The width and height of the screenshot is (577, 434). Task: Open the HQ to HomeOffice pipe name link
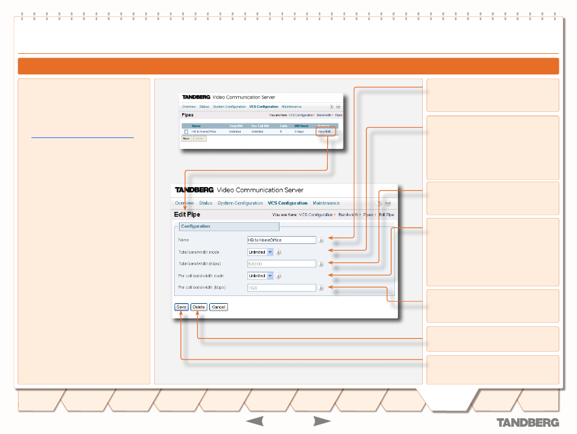tap(204, 131)
